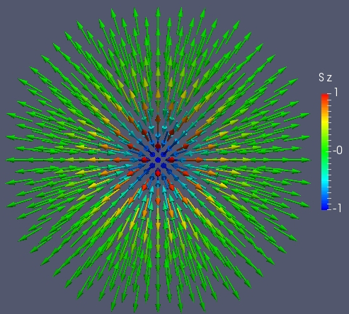Pick the leftmost green arrowhead on horizontal axis
Image resolution: width=349 pixels, height=314 pixels.
coord(11,160)
